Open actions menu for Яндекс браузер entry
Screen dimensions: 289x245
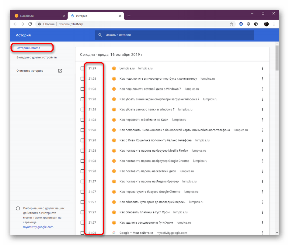[x=262, y=182]
